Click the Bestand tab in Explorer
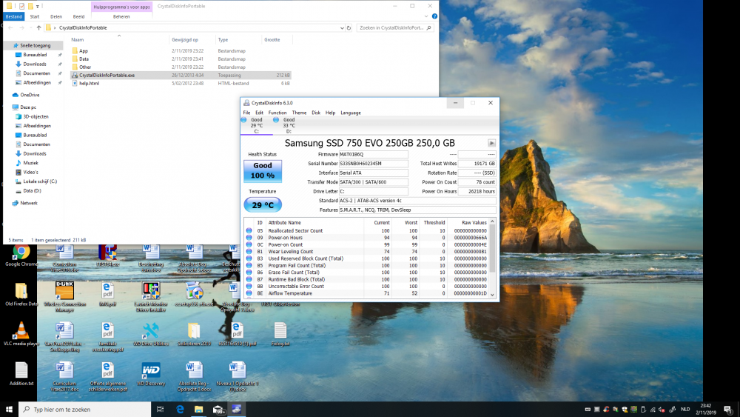 pyautogui.click(x=13, y=16)
